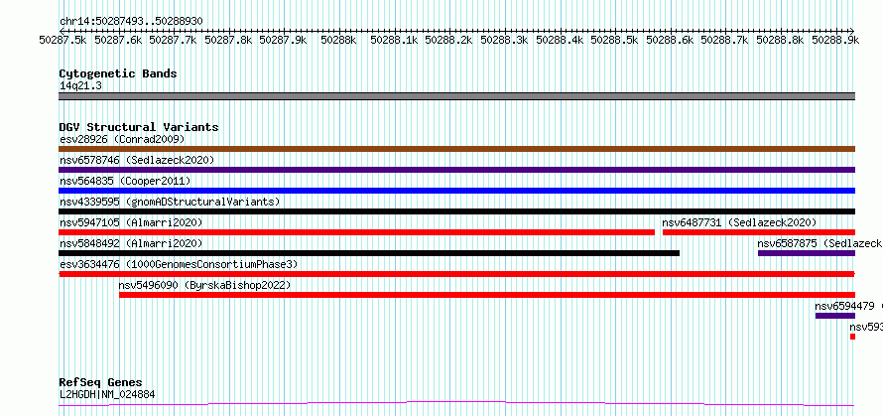
Task: Click the 14q21.3 band label
Action: pyautogui.click(x=80, y=86)
